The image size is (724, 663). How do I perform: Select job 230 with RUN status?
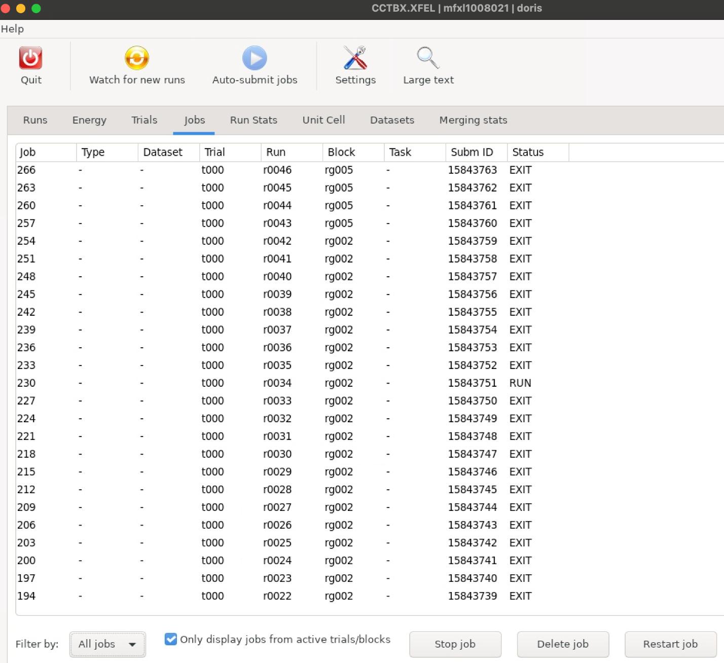tap(370, 383)
